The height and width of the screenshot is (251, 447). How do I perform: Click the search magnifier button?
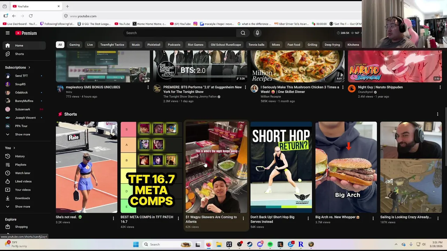click(243, 33)
